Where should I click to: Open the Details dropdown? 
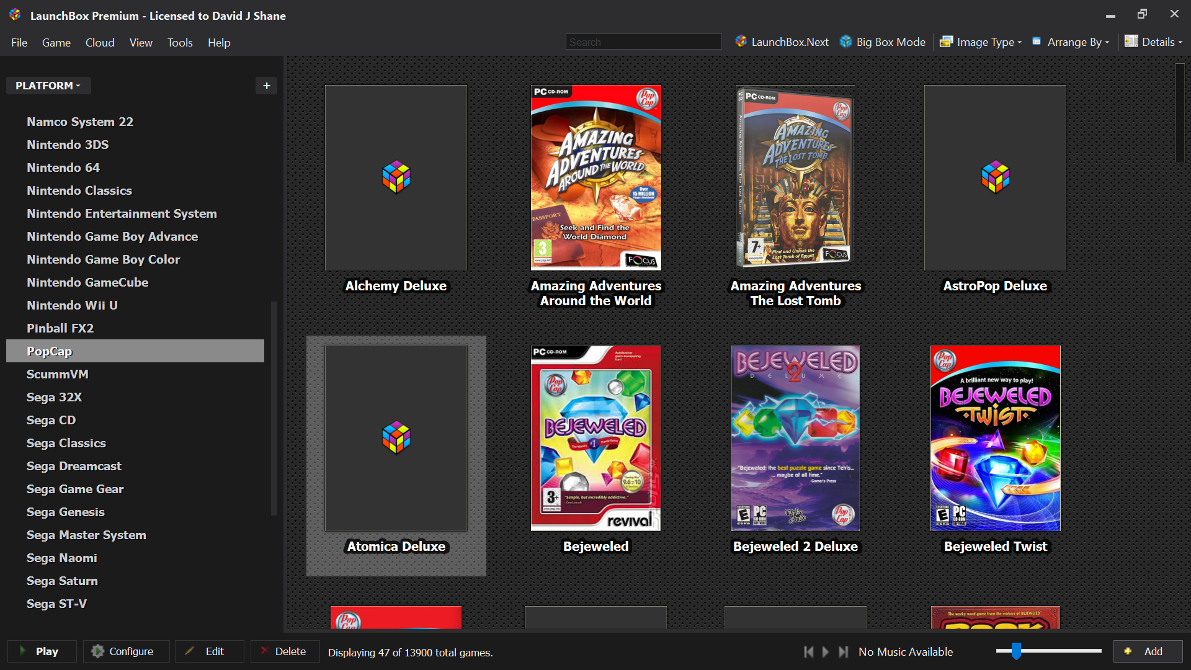coord(1153,42)
